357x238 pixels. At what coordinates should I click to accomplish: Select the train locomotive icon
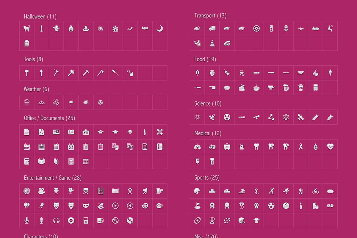point(316,29)
